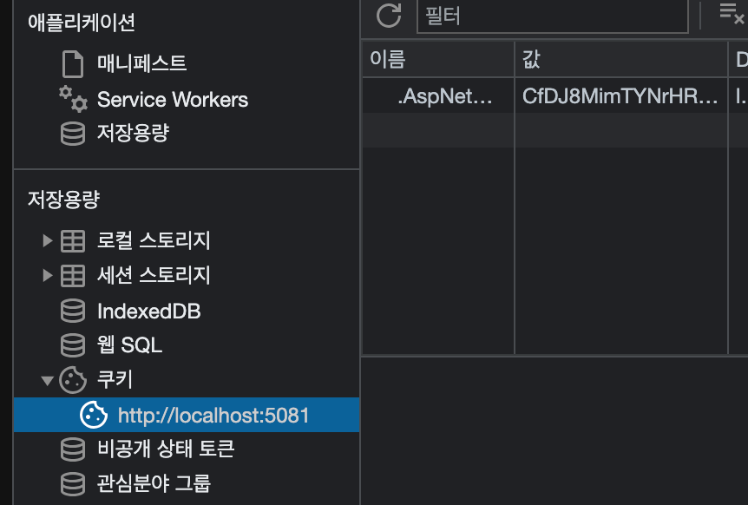Select 세션 스토리지 item
748x505 pixels.
(x=154, y=275)
